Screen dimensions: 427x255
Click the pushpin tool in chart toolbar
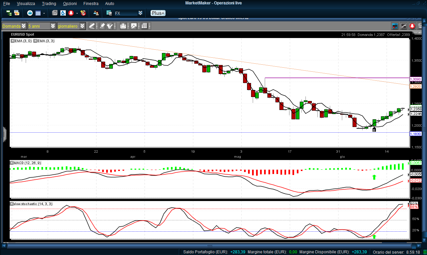pyautogui.click(x=102, y=26)
